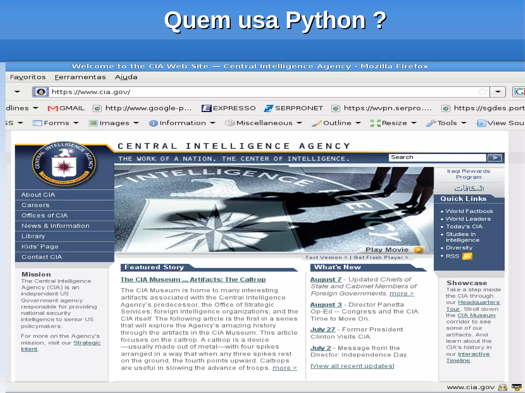Viewport: 525px width, 393px height.
Task: Click the orange Play Movie arrow
Action: pyautogui.click(x=418, y=250)
